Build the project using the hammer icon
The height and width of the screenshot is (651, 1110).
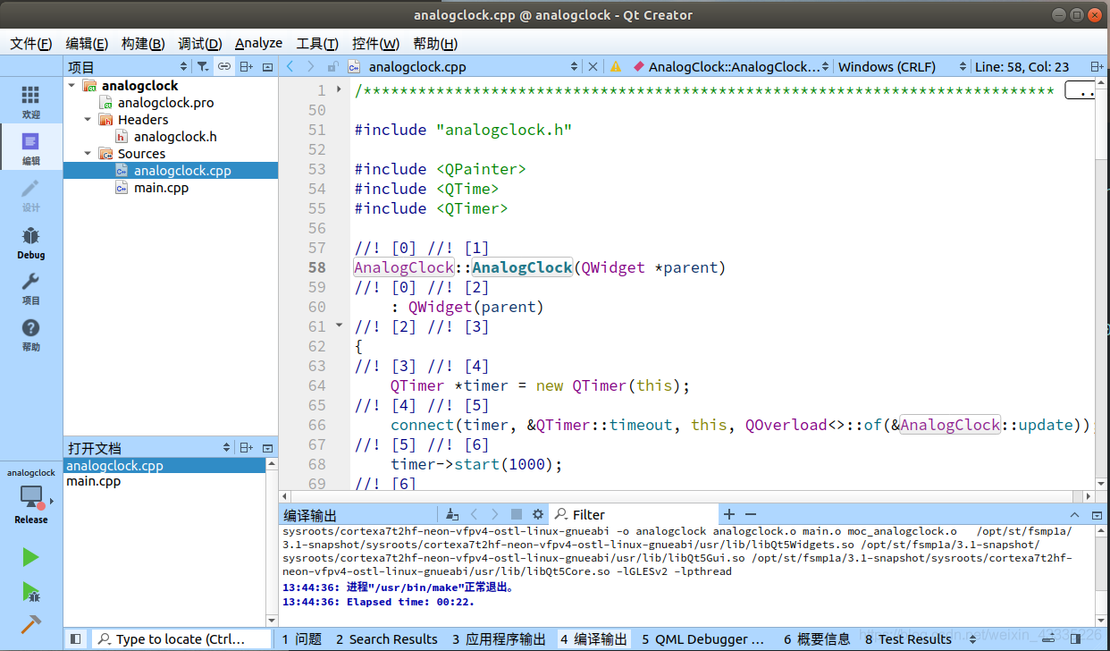[29, 624]
